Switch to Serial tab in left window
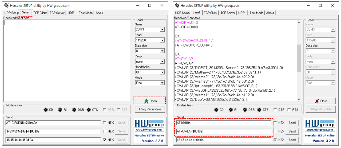This screenshot has height=148, width=341. tap(25, 12)
